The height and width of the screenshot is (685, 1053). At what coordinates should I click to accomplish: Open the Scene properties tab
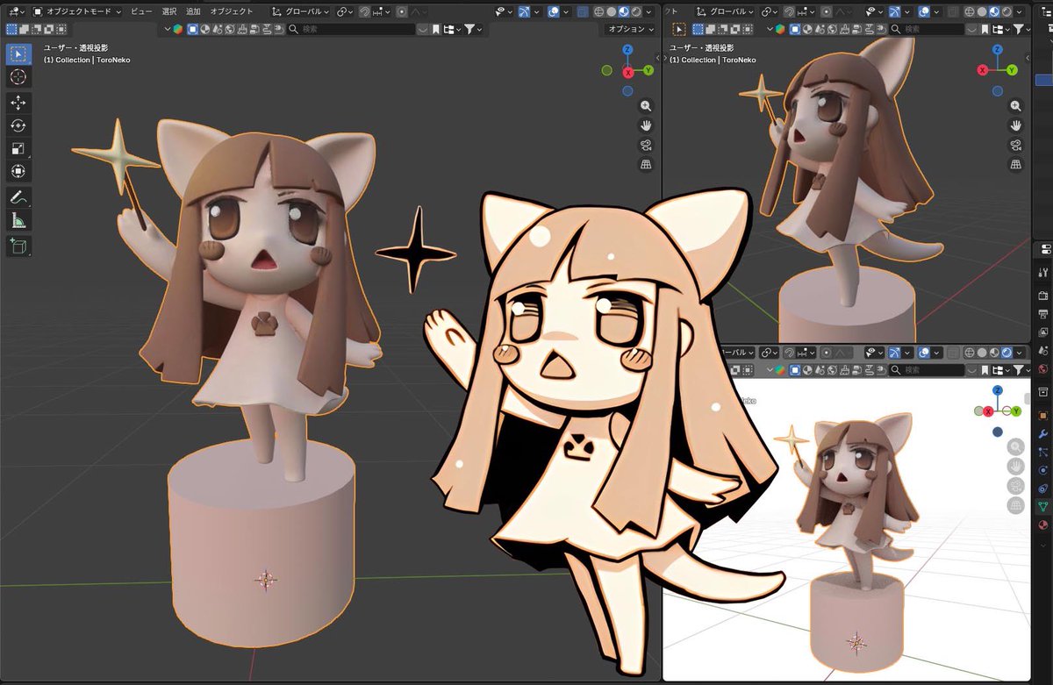(1043, 350)
